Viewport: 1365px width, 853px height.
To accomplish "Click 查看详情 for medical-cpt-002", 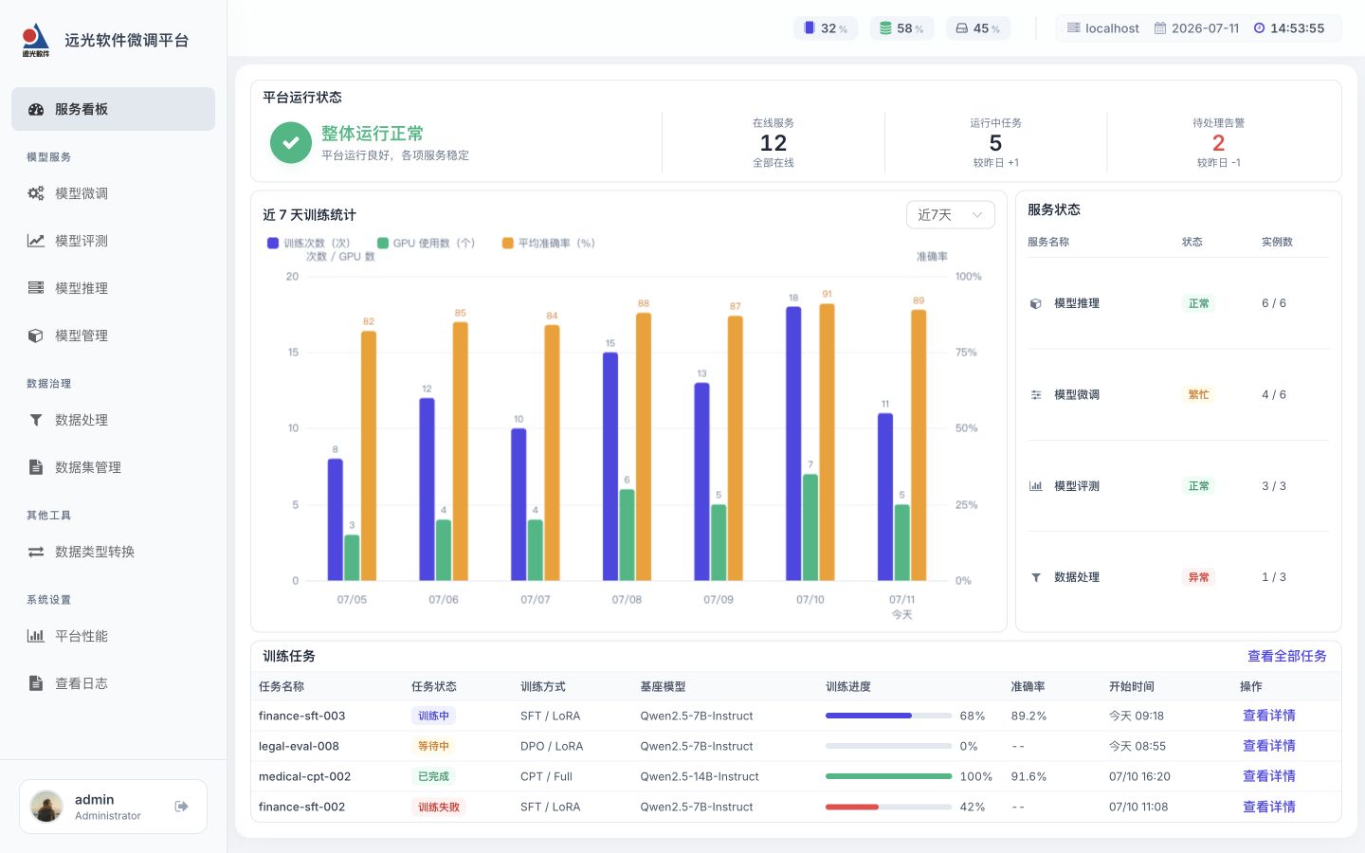I will [x=1269, y=776].
